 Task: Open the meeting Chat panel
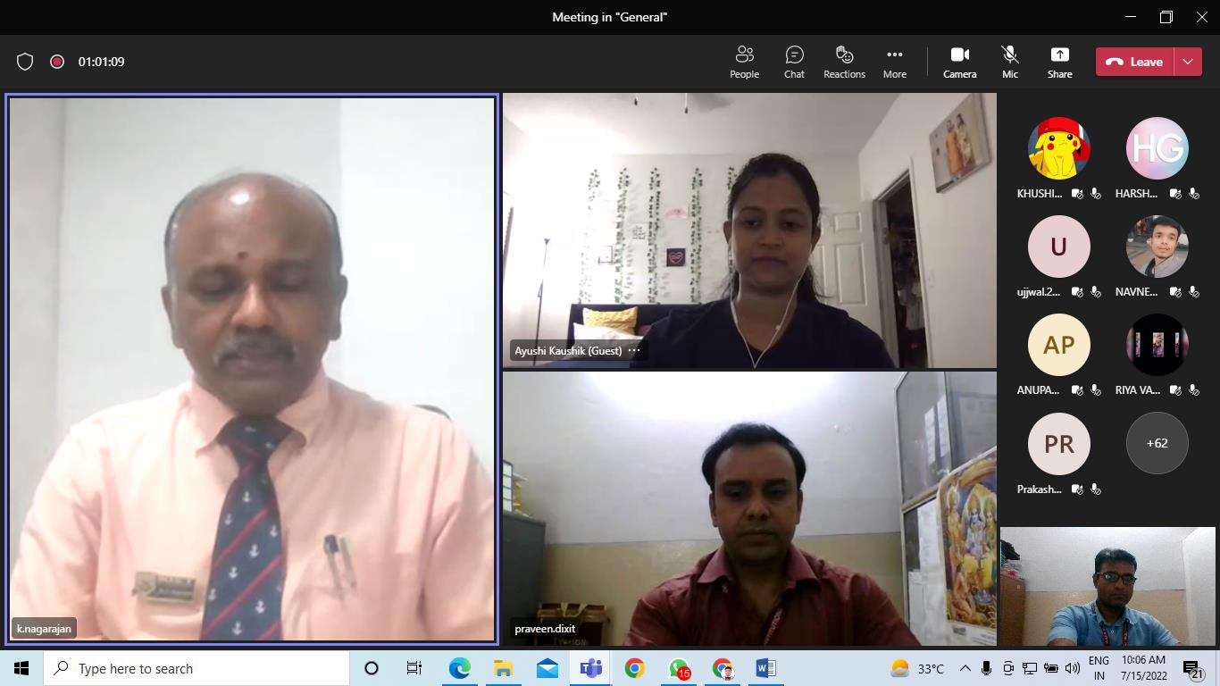[794, 62]
